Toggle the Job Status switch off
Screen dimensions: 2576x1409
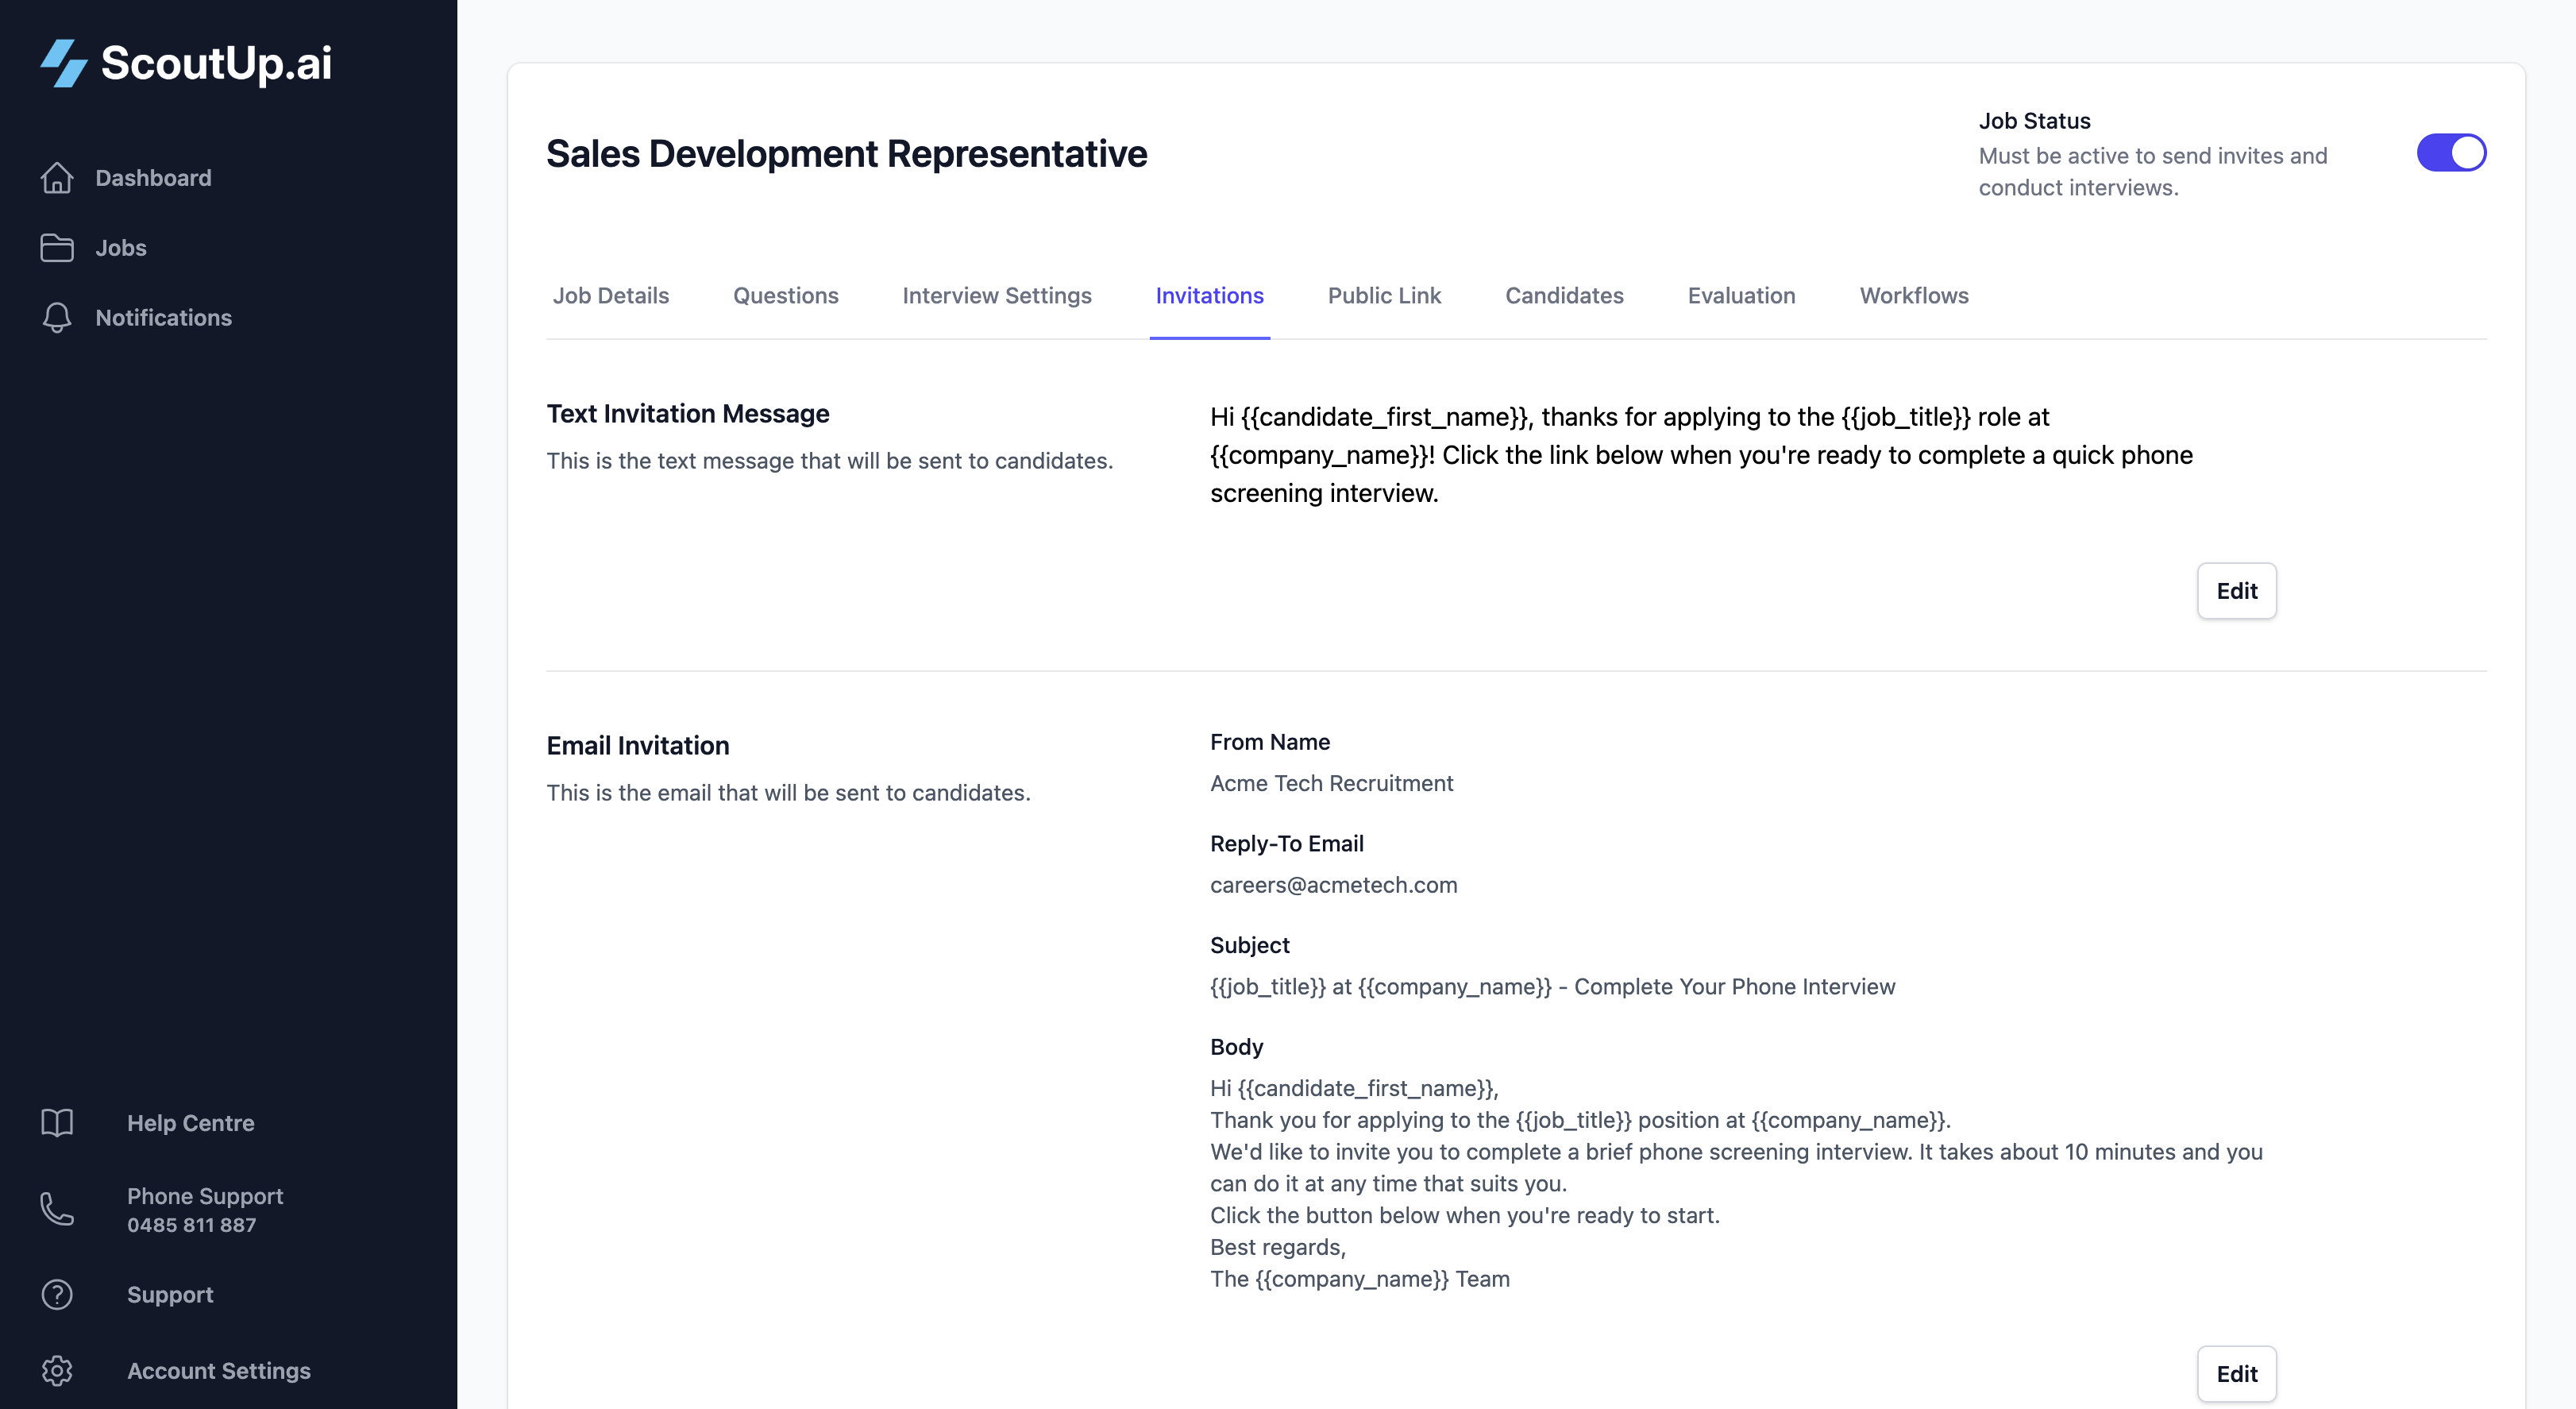pyautogui.click(x=2451, y=152)
